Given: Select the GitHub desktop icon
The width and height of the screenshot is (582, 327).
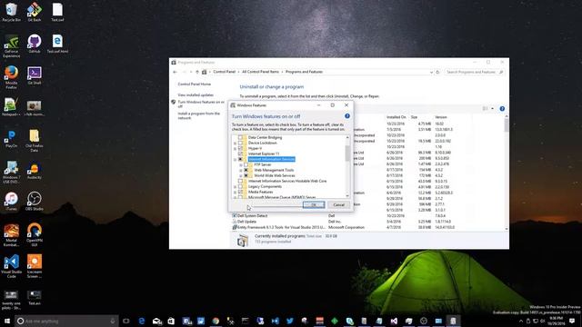Looking at the screenshot, I should pyautogui.click(x=35, y=44).
